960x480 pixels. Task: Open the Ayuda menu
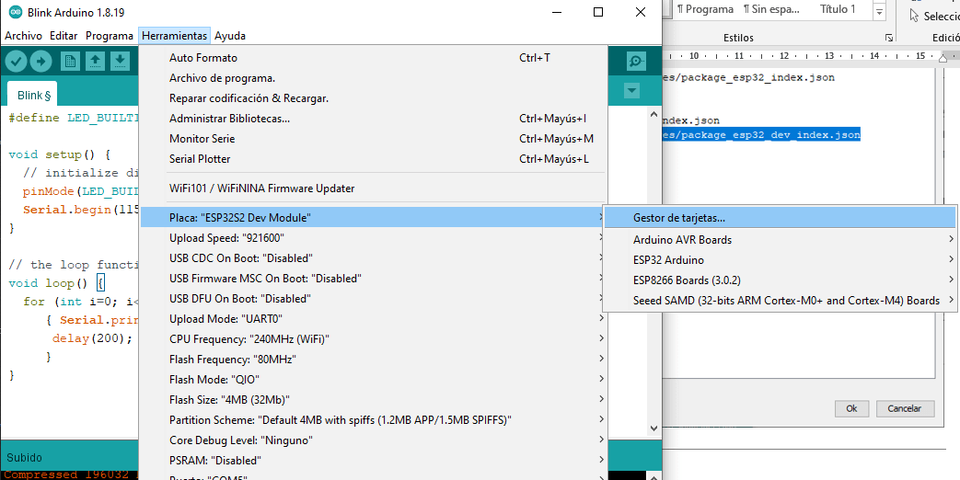coord(230,36)
